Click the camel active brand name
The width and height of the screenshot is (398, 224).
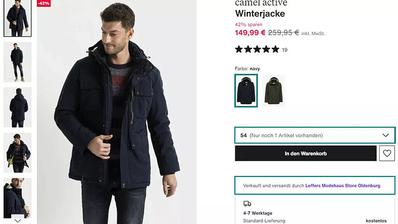pyautogui.click(x=261, y=3)
